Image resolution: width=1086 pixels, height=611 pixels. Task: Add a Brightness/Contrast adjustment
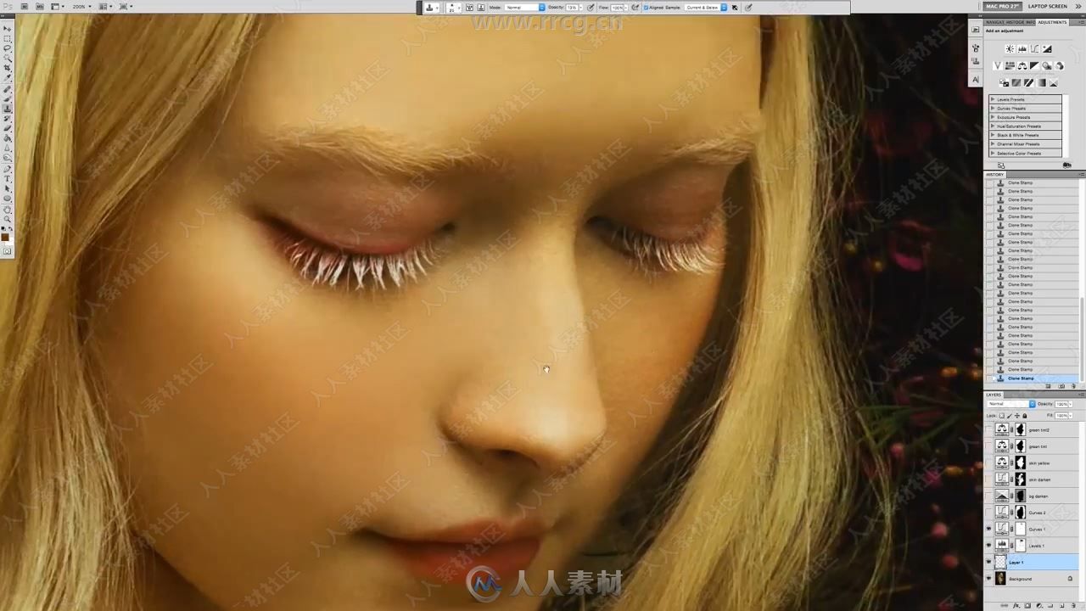point(1010,48)
